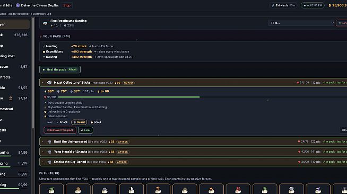Click the first pet thumbnail
347x194 pixels.
tap(51, 189)
